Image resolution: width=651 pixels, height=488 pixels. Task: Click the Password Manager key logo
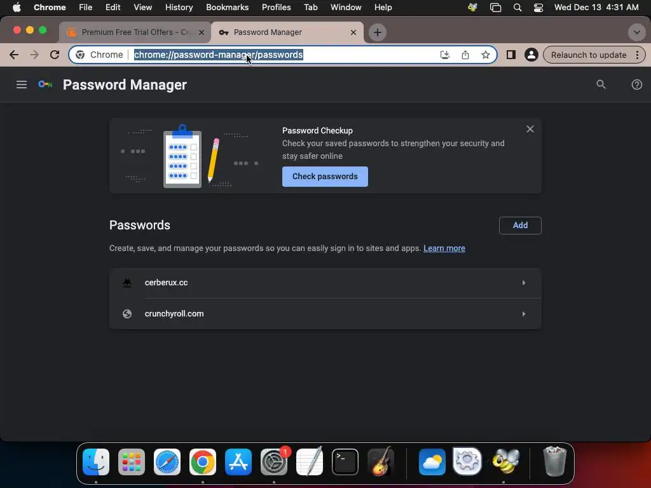point(45,85)
